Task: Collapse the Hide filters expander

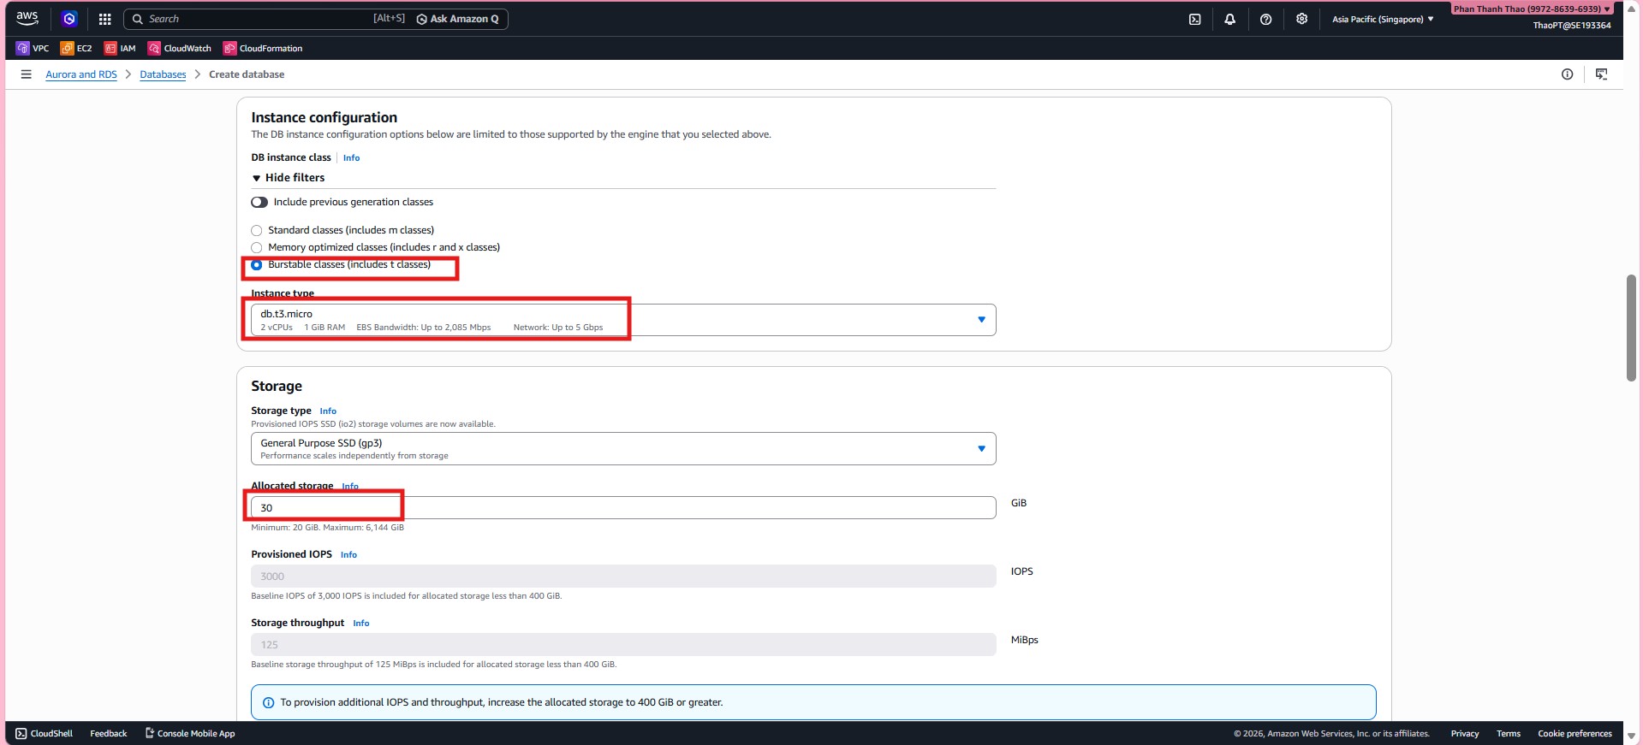Action: [x=288, y=178]
